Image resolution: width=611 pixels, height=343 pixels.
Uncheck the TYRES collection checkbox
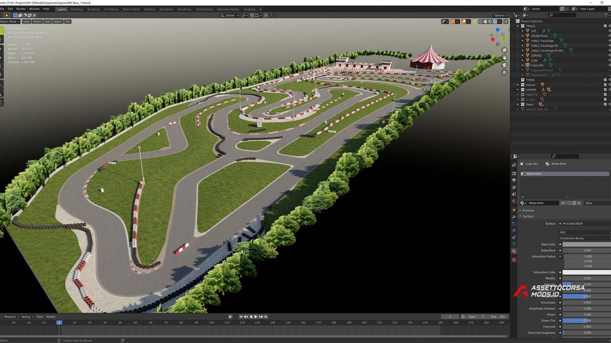(x=605, y=80)
